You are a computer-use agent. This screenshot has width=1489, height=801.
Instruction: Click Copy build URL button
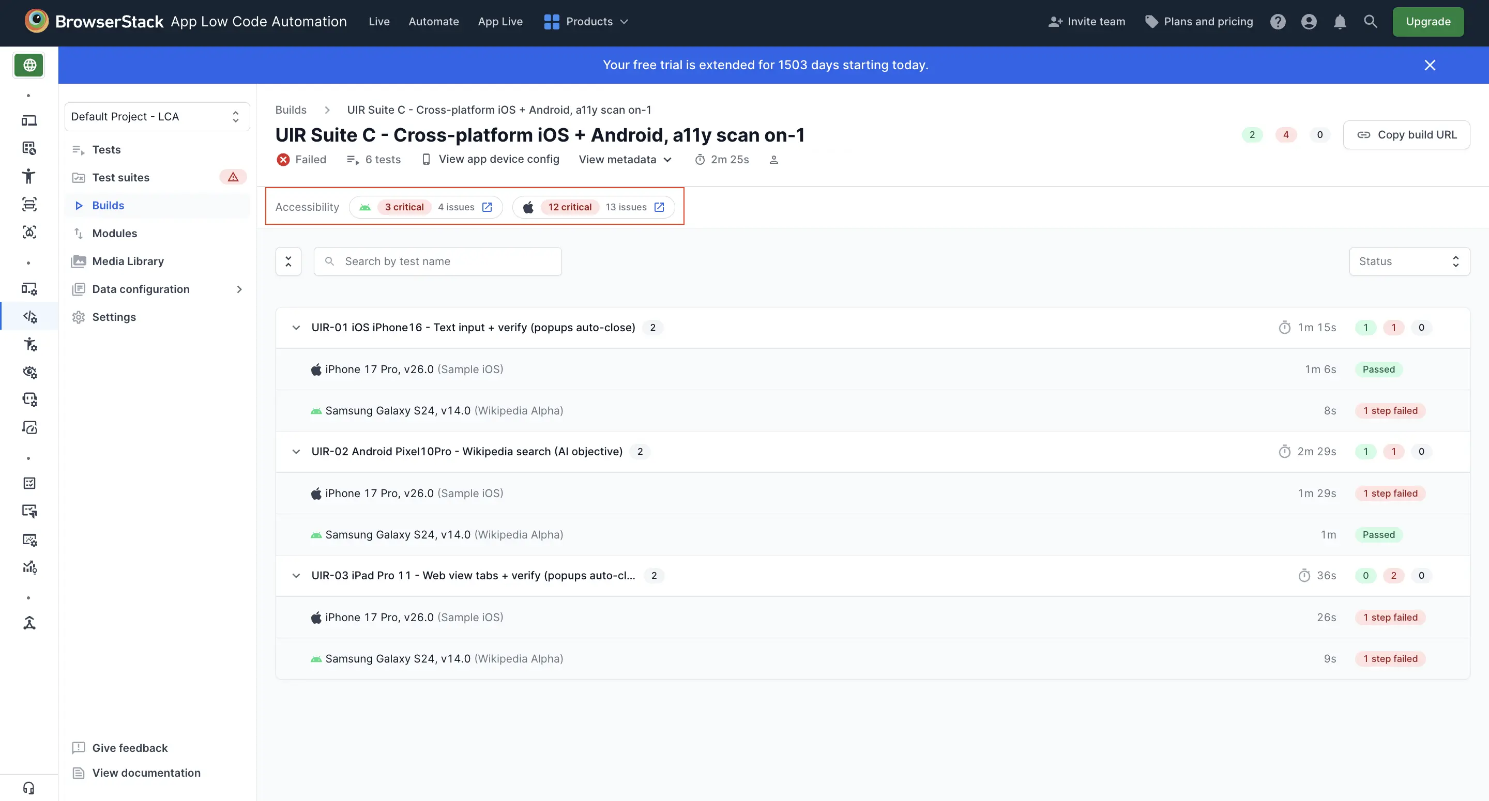click(x=1406, y=135)
